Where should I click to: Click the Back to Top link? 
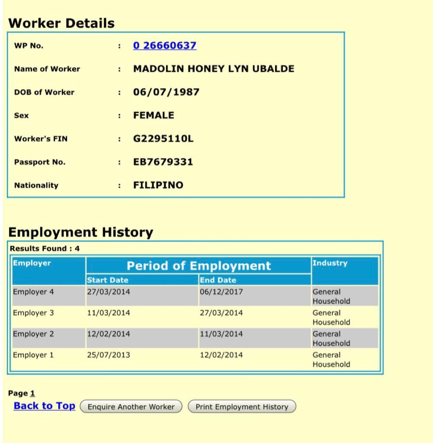44,406
